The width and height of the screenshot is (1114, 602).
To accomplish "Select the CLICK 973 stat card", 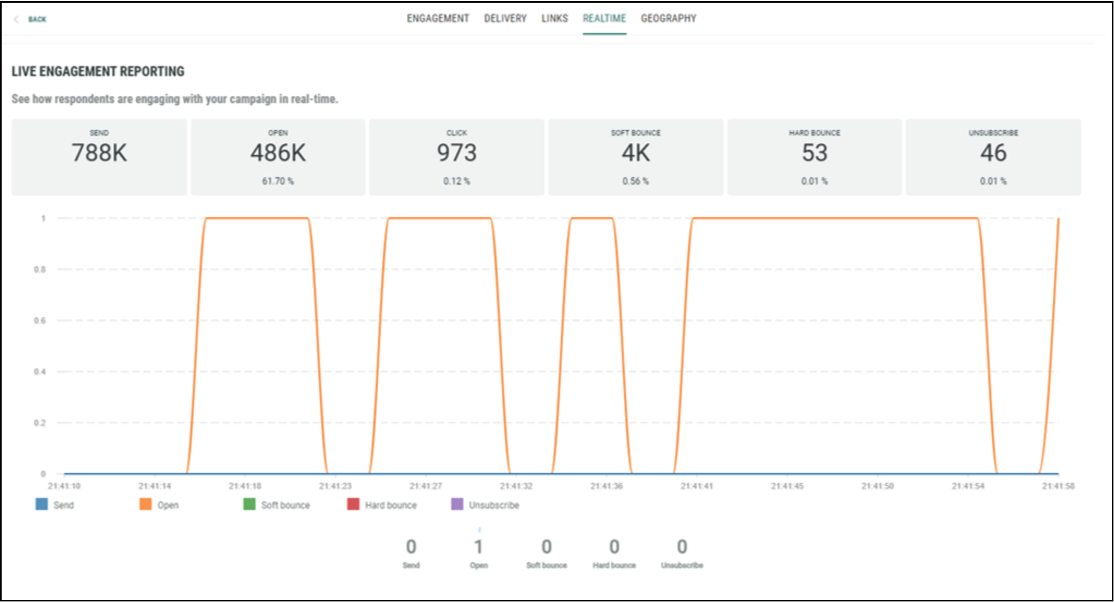I will (456, 157).
